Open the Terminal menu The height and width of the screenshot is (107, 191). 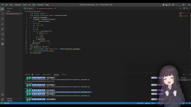click(41, 5)
